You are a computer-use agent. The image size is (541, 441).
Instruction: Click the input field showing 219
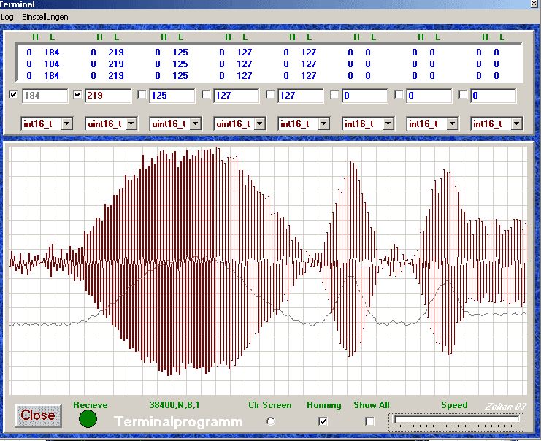[108, 96]
